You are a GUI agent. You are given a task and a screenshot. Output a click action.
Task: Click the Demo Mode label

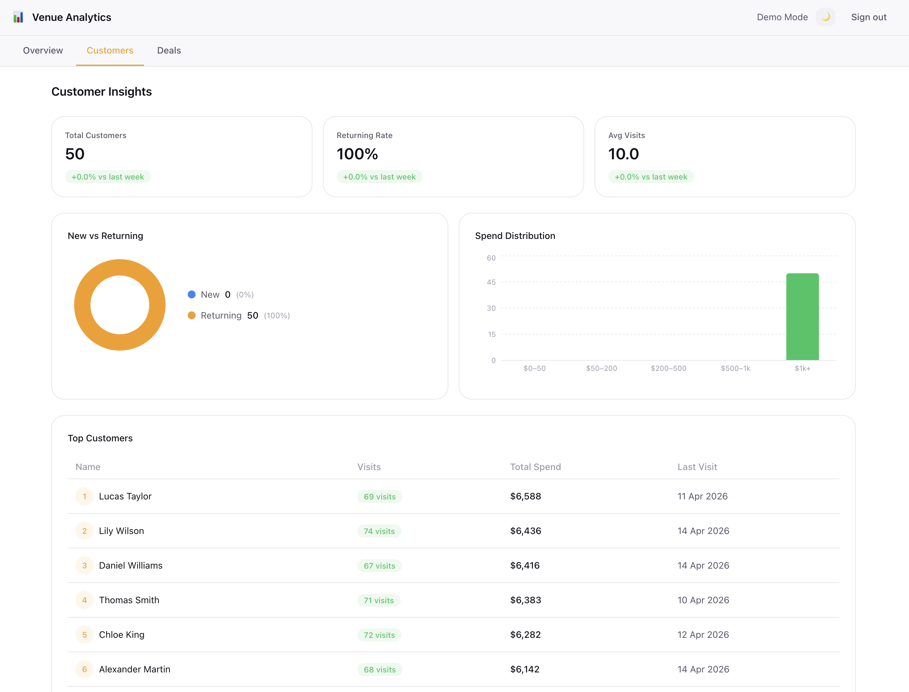click(x=782, y=17)
